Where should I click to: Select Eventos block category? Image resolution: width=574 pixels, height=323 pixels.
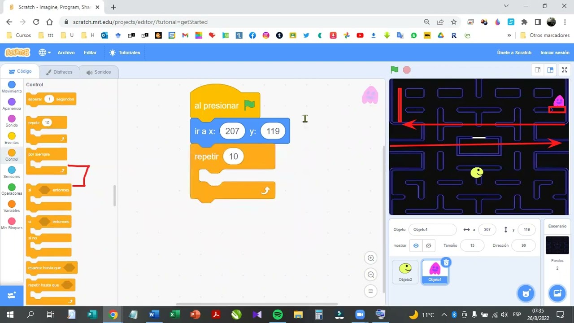click(12, 138)
